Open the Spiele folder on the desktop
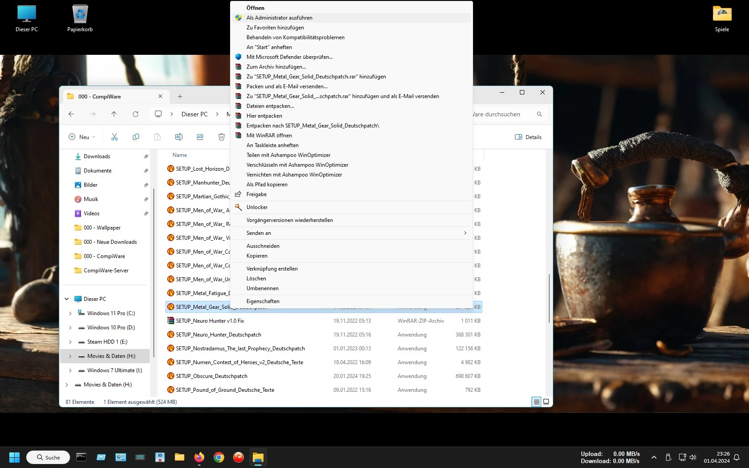 [722, 19]
